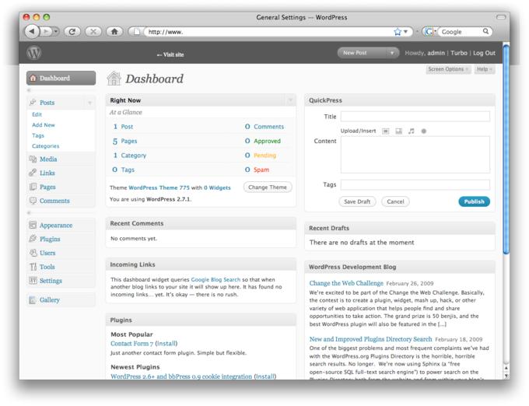Click the page icon in address bar
The image size is (529, 406).
click(137, 32)
